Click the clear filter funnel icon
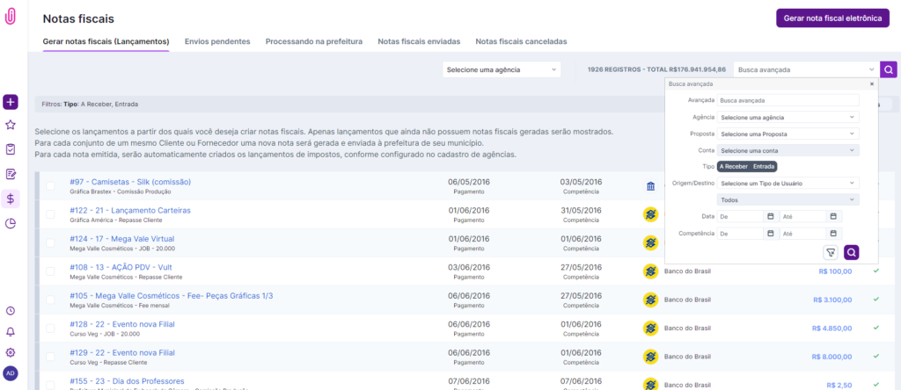901x390 pixels. (831, 252)
